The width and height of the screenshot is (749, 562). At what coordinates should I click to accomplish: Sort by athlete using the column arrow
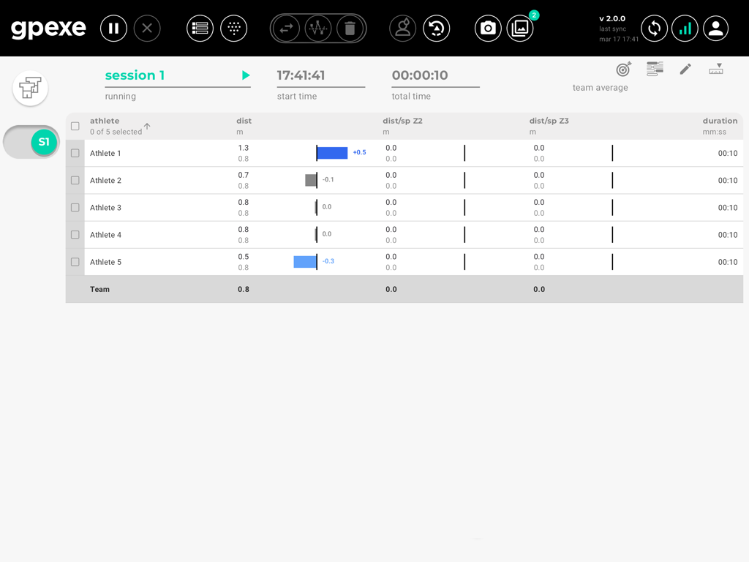(147, 126)
